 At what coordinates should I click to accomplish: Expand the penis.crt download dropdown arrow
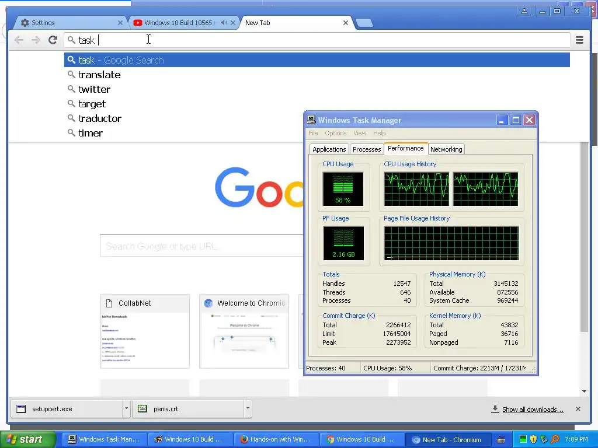tap(248, 408)
